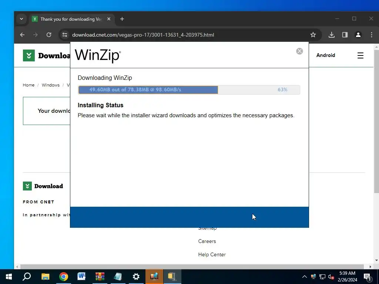Viewport: 379px width, 284px height.
Task: Open the Settings gear in taskbar
Action: (136, 277)
